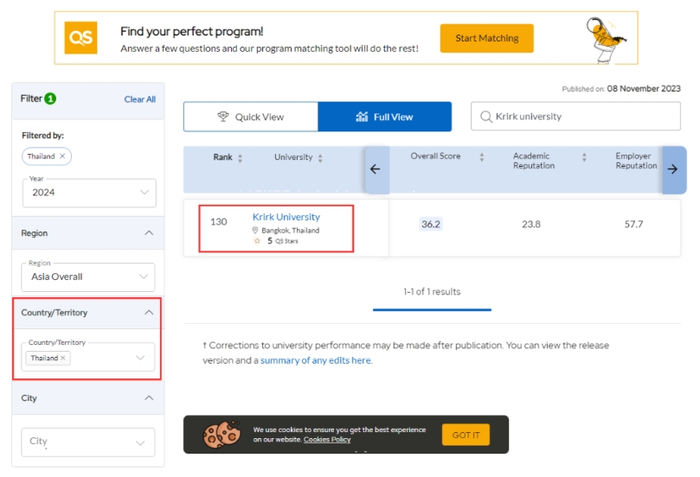Open the Krirk University link
The height and width of the screenshot is (477, 700).
pos(286,217)
